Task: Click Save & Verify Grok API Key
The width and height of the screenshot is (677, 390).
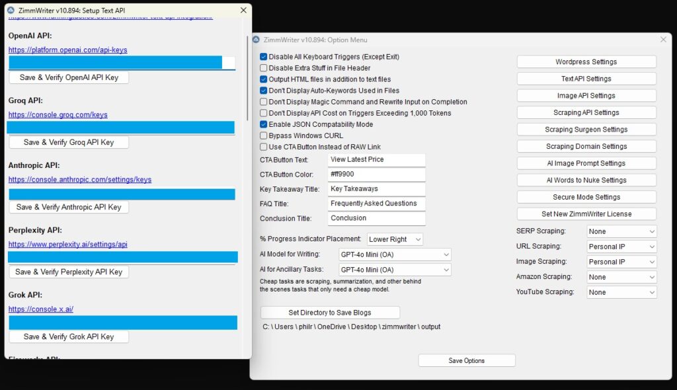Action: (69, 336)
